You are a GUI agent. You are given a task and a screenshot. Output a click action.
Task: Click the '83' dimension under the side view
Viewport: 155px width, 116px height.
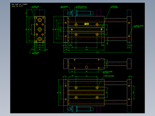(x=86, y=71)
